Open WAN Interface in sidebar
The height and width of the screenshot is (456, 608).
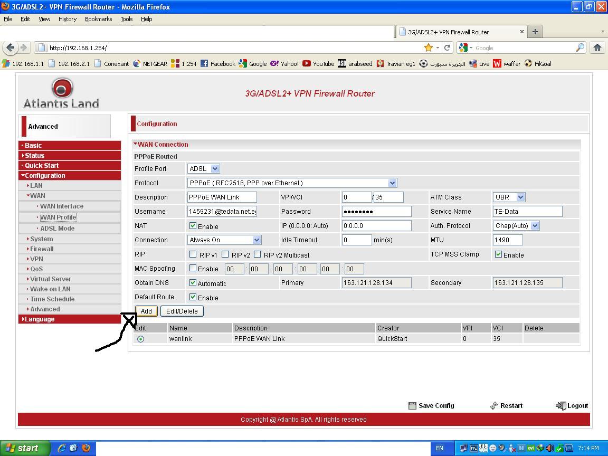62,206
